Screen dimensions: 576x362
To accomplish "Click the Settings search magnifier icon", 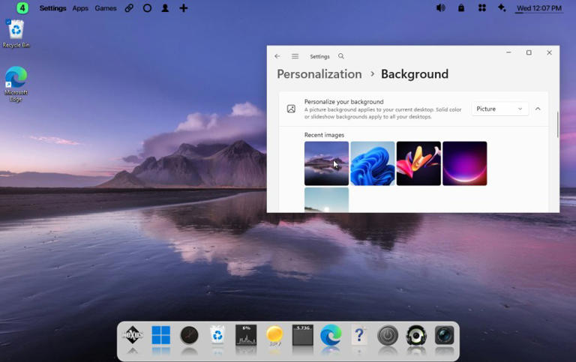I will click(341, 56).
